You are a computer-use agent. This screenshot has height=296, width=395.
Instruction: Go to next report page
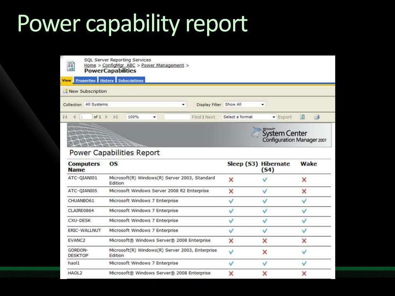106,117
